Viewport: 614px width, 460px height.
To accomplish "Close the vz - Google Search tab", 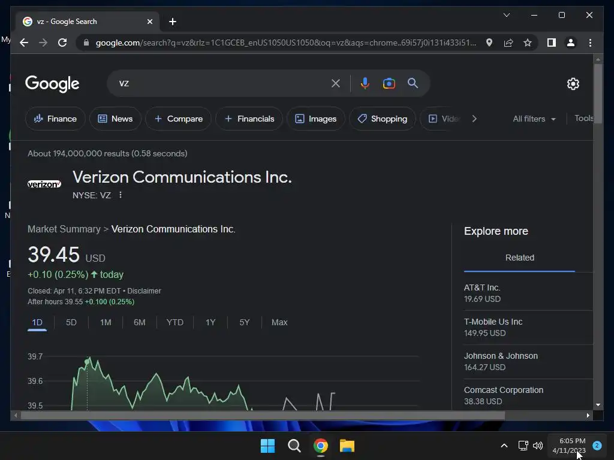I will coord(149,22).
